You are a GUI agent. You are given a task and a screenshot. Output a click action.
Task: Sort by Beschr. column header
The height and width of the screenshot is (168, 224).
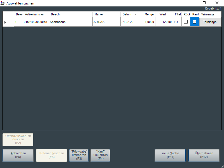pyautogui.click(x=71, y=14)
